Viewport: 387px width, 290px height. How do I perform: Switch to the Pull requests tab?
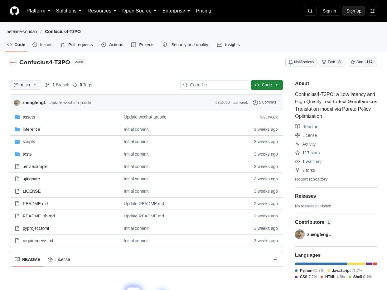pyautogui.click(x=76, y=45)
